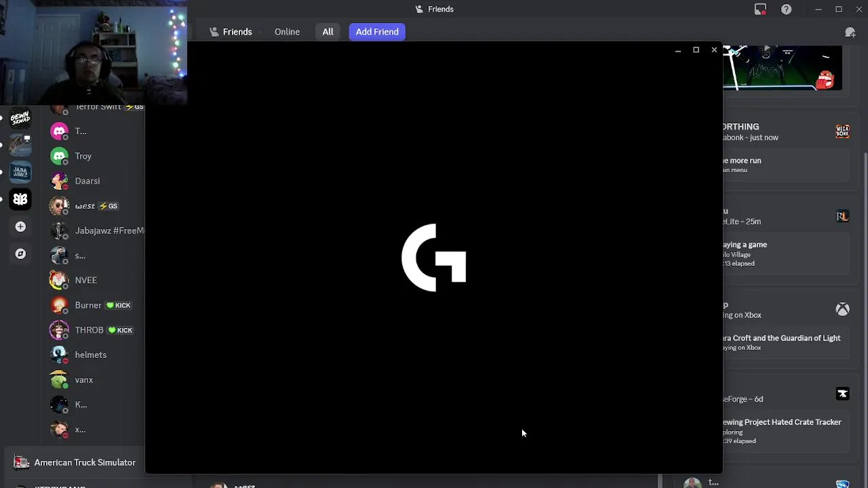
Task: Click Guardian of Light activity text
Action: 782,338
